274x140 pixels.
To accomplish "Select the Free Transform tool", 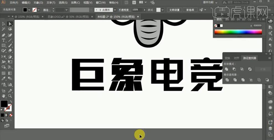I will (10, 62).
